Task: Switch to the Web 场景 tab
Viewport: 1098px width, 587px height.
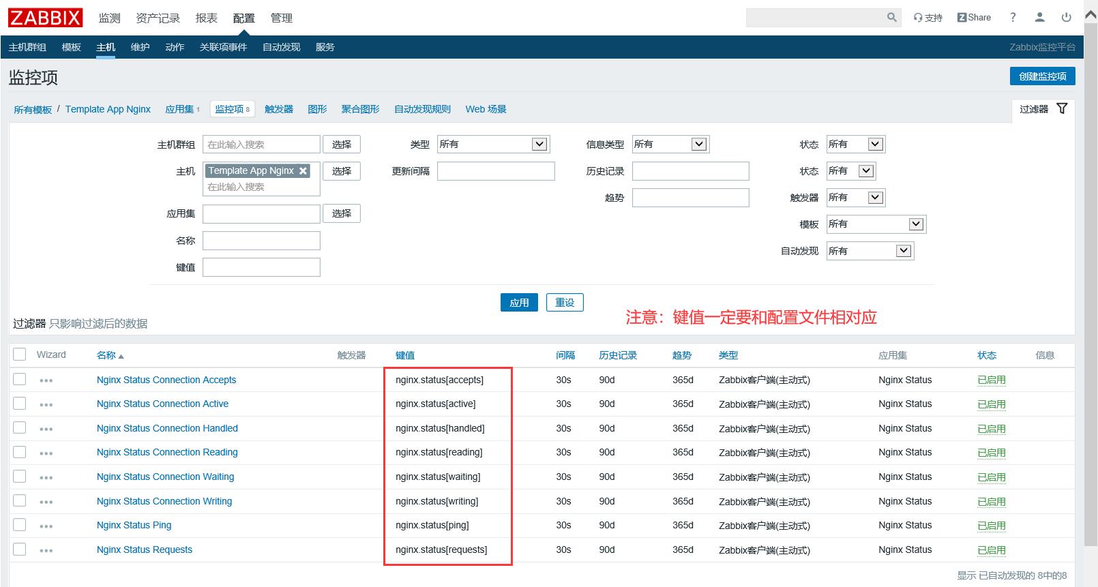Action: coord(486,109)
